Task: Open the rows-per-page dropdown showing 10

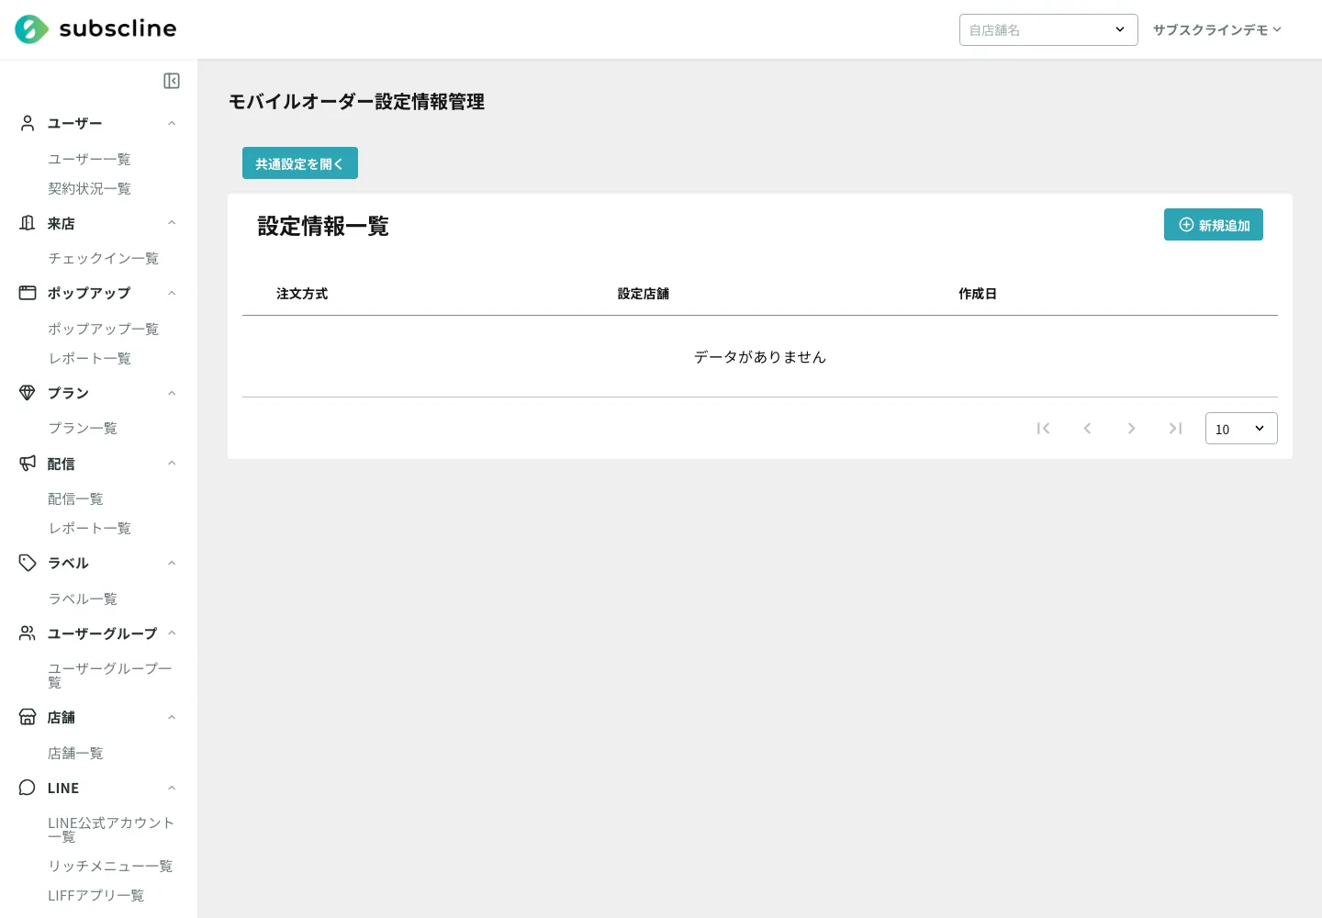Action: [1241, 429]
